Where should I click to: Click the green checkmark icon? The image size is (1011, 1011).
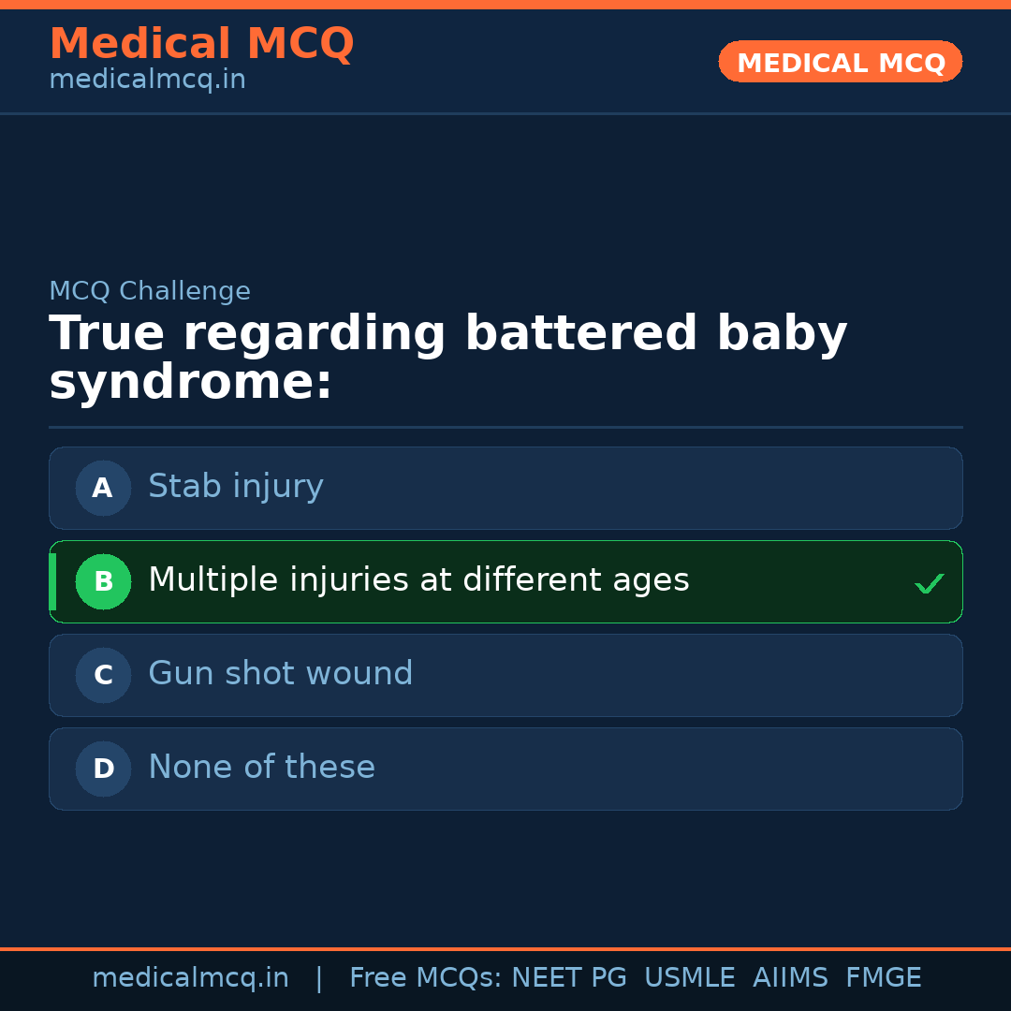point(929,584)
